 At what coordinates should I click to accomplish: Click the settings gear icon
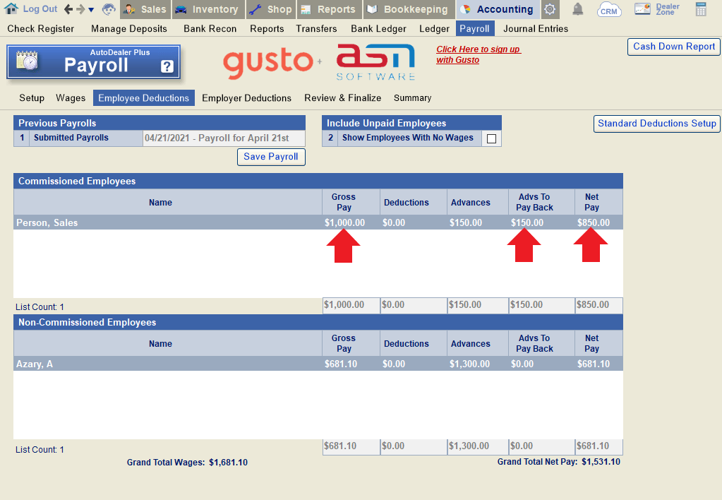click(x=550, y=9)
